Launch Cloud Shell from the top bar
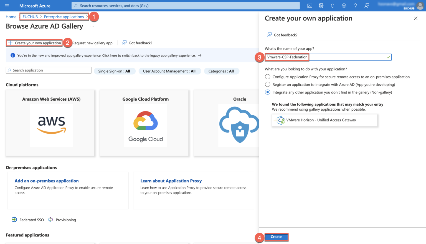This screenshot has height=244, width=426. [310, 6]
